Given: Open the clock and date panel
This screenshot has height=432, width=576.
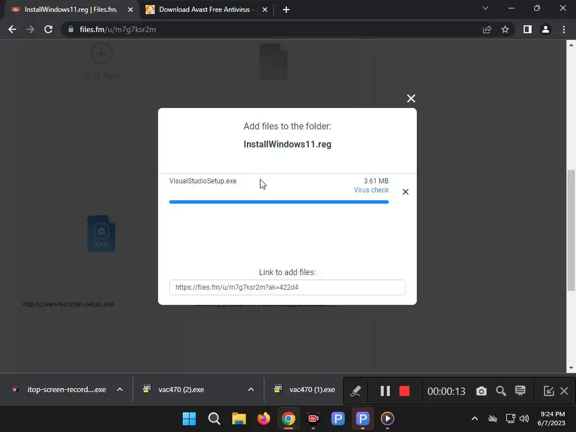Looking at the screenshot, I should tap(551, 418).
